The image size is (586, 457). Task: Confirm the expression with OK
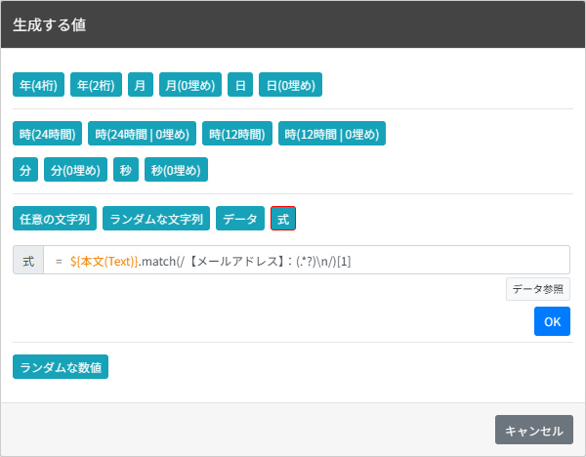pyautogui.click(x=552, y=321)
